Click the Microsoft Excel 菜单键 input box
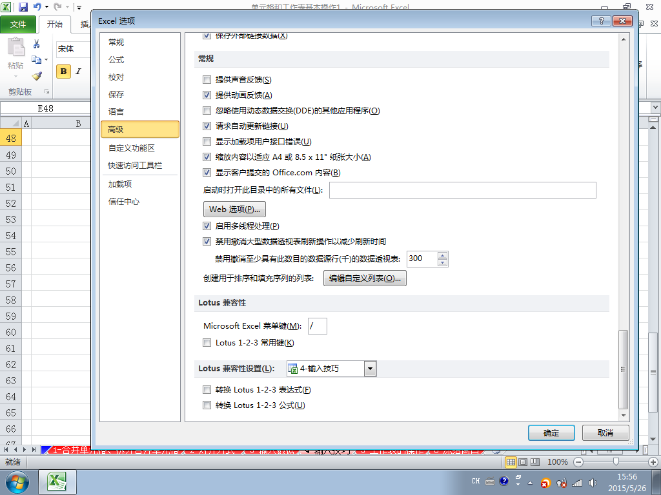This screenshot has height=495, width=661. point(317,326)
